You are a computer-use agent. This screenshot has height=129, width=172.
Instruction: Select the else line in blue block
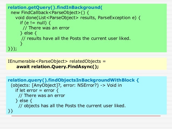[x=24, y=101]
